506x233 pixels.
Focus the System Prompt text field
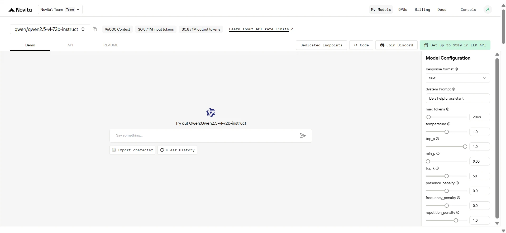458,98
